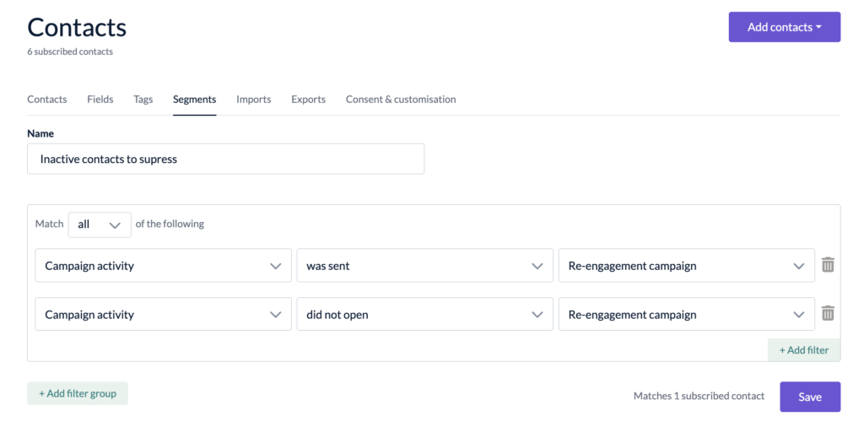The height and width of the screenshot is (427, 864).
Task: Open first row Re-engagement campaign dropdown
Action: point(686,266)
